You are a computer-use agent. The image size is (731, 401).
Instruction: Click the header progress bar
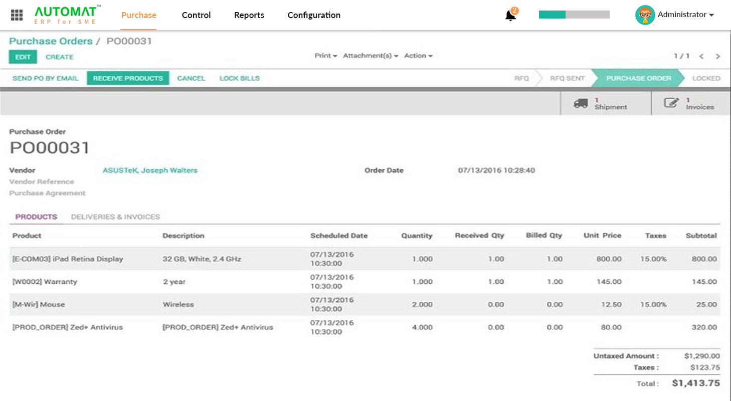tap(574, 15)
